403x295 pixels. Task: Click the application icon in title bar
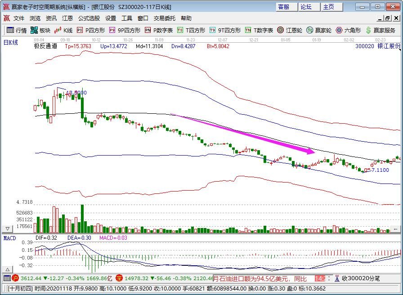[6, 7]
